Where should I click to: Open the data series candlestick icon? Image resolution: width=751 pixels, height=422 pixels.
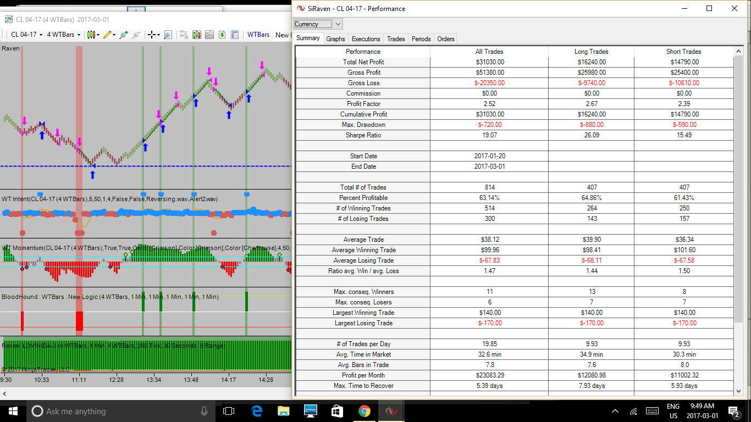(196, 35)
